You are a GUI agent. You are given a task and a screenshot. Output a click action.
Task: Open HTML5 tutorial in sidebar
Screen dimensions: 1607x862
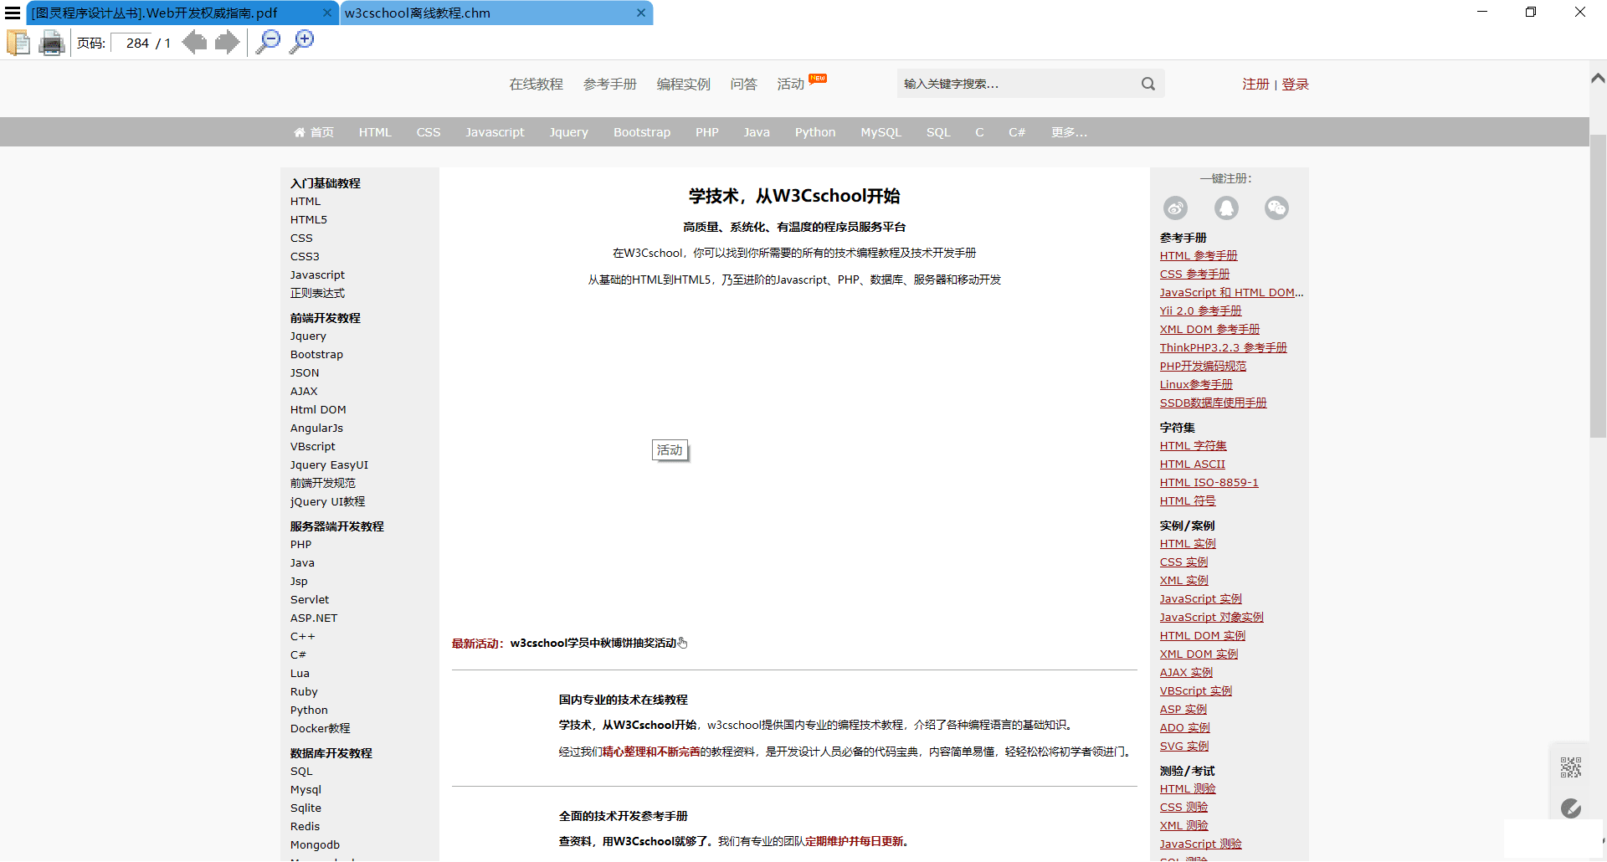309,219
